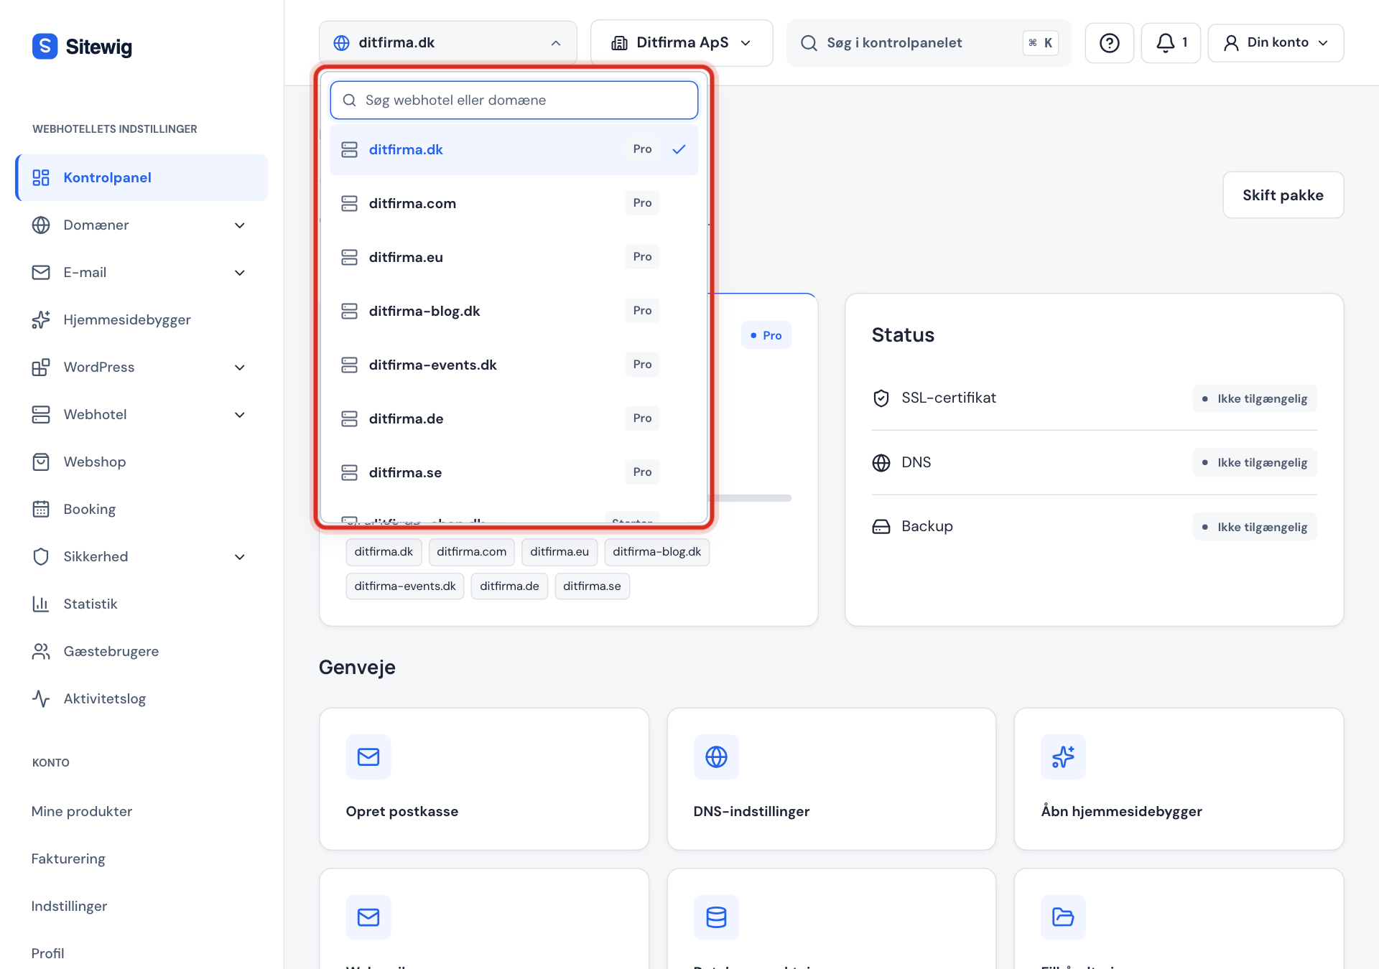
Task: Open the Din konto menu
Action: 1276,43
